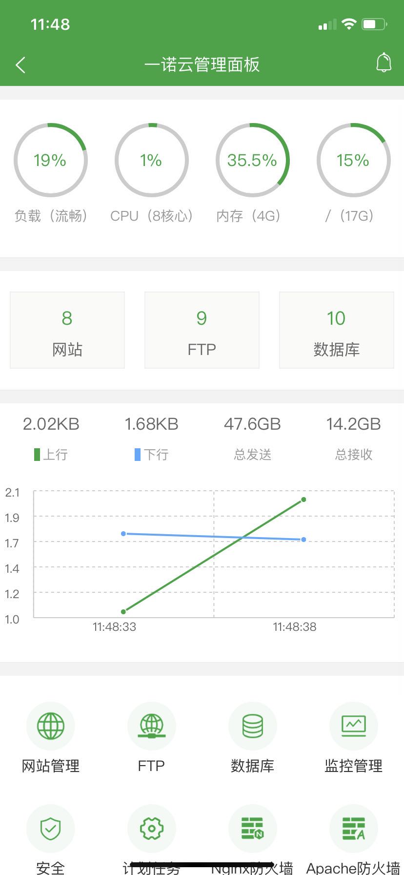Toggle the green upstream legend series

point(50,455)
